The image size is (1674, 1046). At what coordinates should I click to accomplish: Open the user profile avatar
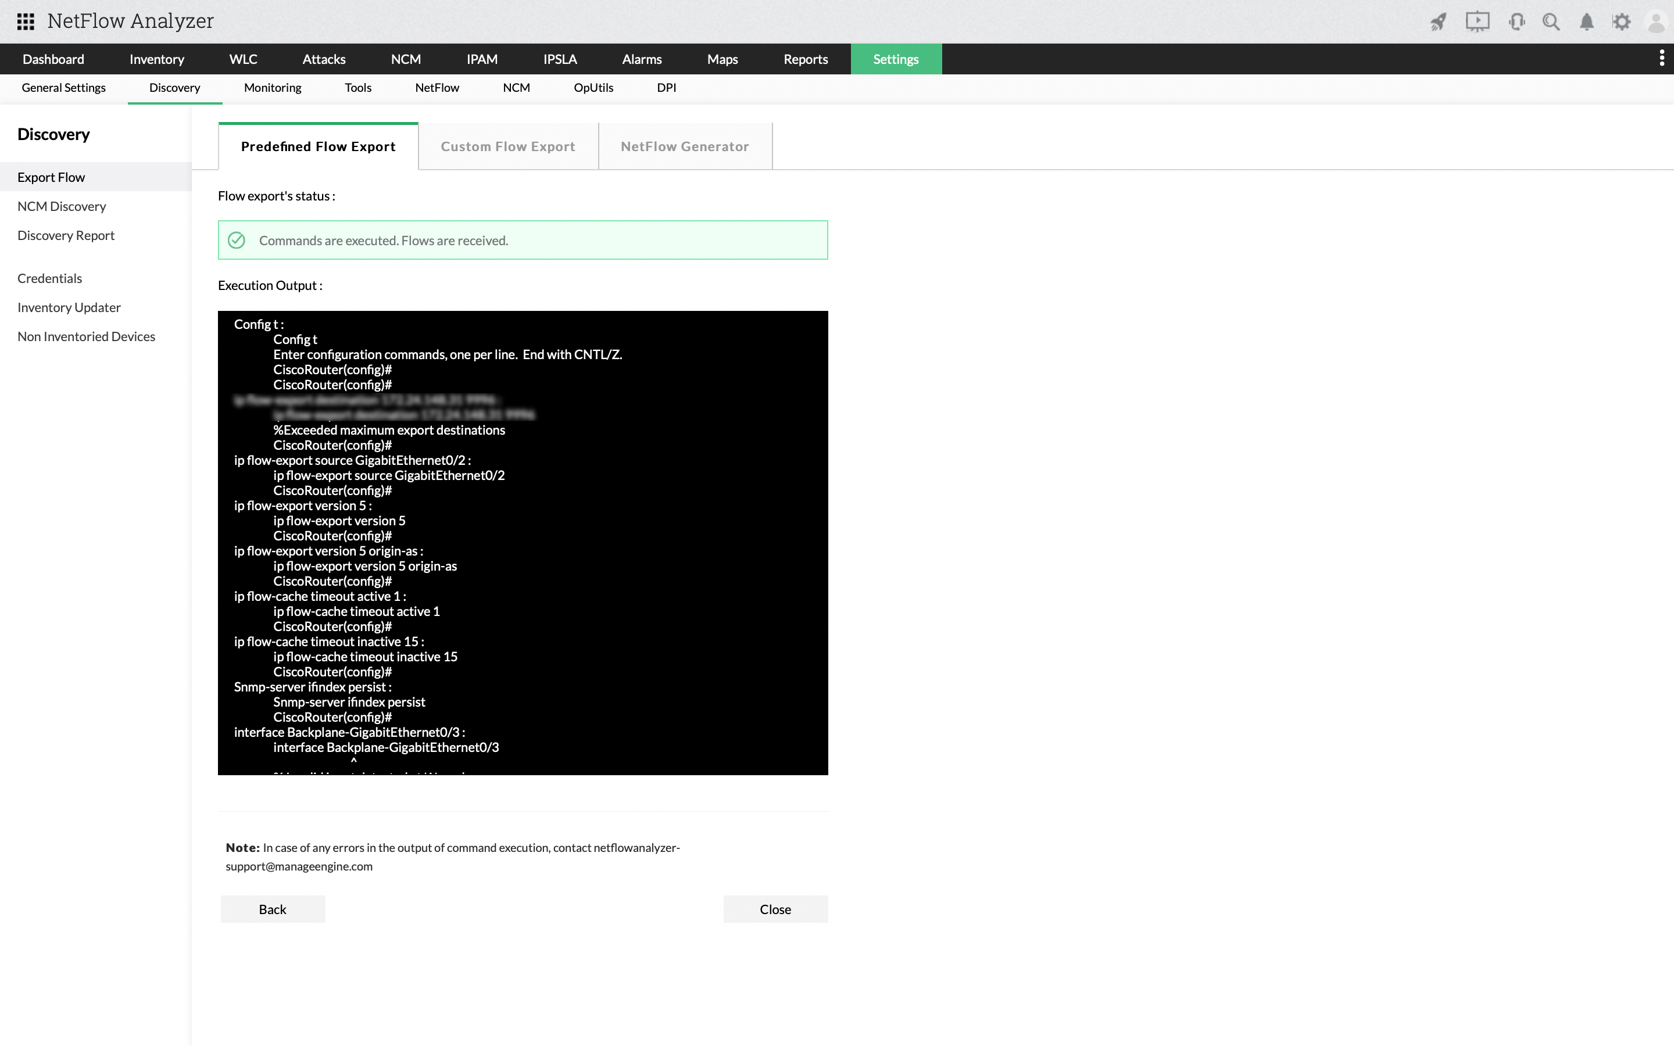(1657, 22)
